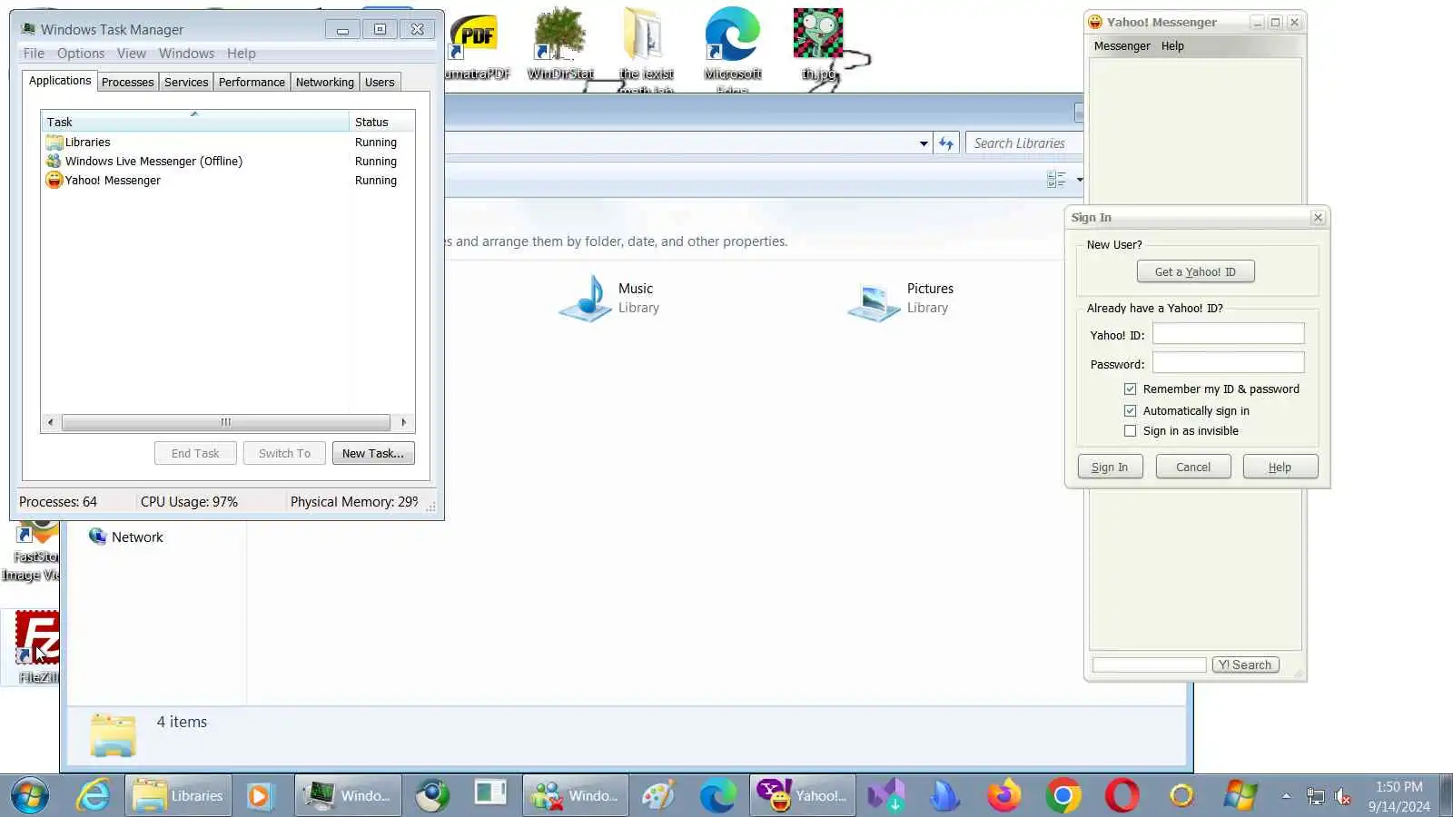Click the network tray icon

(1315, 797)
